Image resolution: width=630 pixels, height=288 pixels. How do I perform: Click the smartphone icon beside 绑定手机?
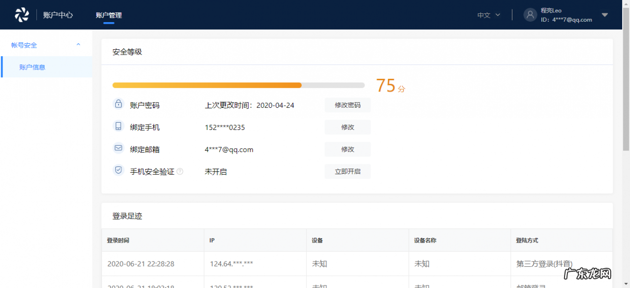(118, 127)
